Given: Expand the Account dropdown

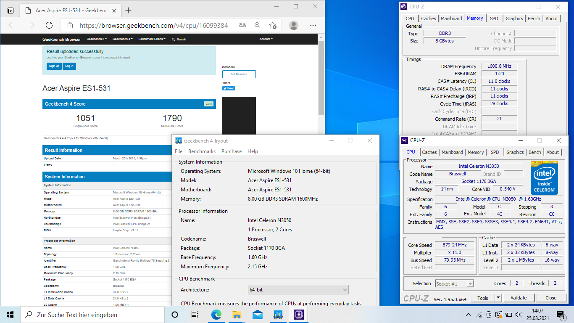Looking at the screenshot, I should 266,39.
